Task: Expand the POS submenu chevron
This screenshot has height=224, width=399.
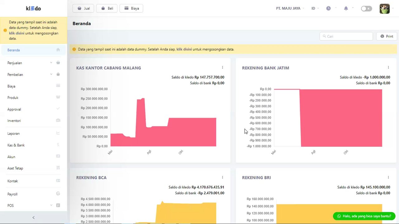Action: 51,205
